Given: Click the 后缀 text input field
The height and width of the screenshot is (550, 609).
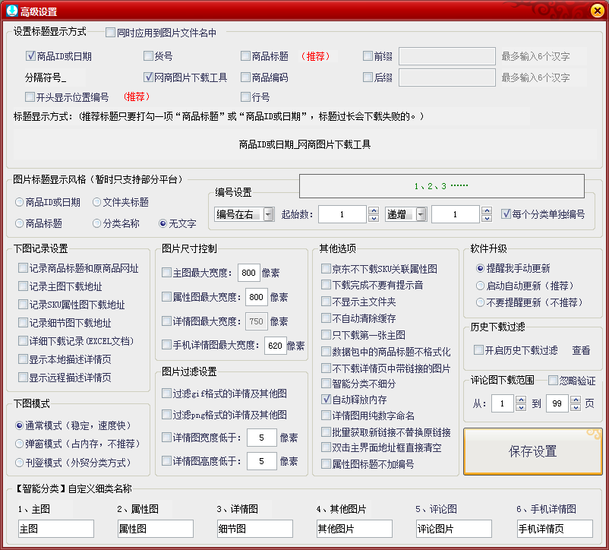Looking at the screenshot, I should 447,77.
